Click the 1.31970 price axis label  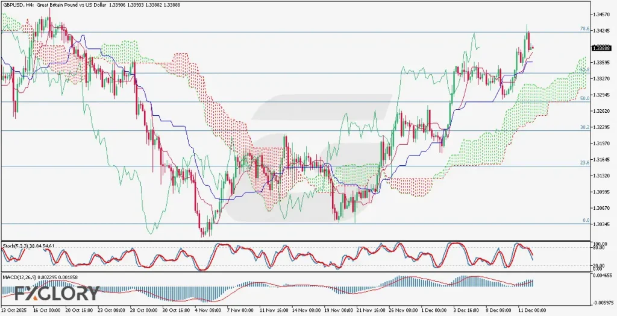602,144
